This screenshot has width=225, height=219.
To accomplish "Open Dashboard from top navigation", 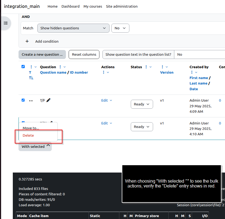I will coord(71,7).
